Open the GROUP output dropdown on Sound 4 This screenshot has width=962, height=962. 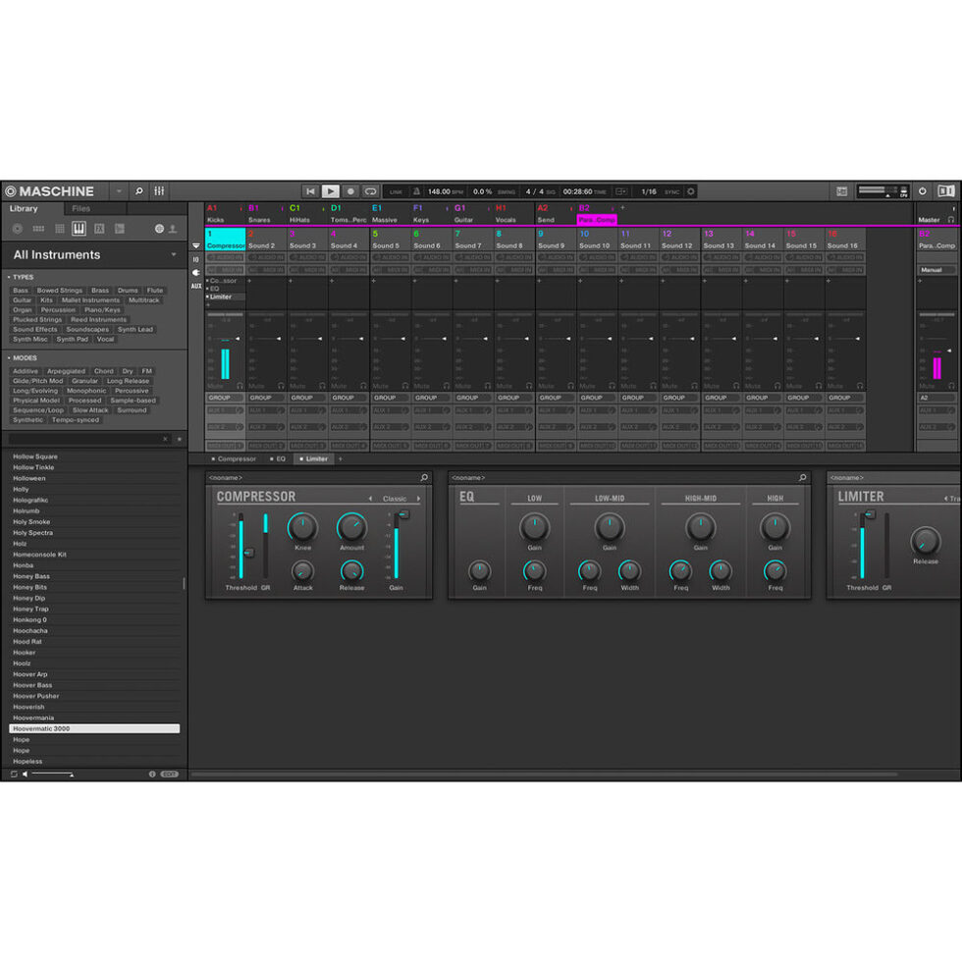point(348,399)
